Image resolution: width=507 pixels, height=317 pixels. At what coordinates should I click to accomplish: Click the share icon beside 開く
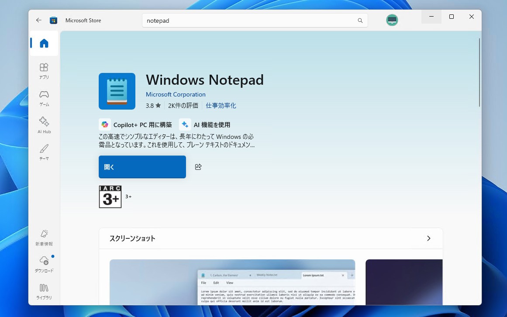[x=198, y=167]
